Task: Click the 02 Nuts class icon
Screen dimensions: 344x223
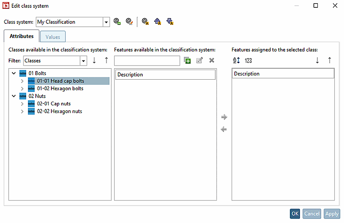Action: coord(23,96)
